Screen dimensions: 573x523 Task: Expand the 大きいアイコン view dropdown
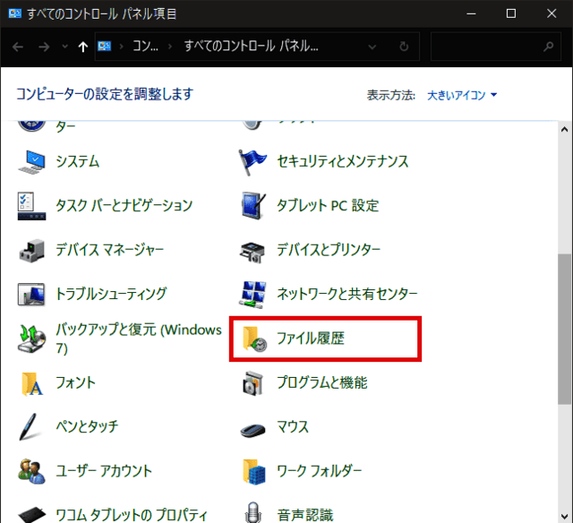click(462, 95)
